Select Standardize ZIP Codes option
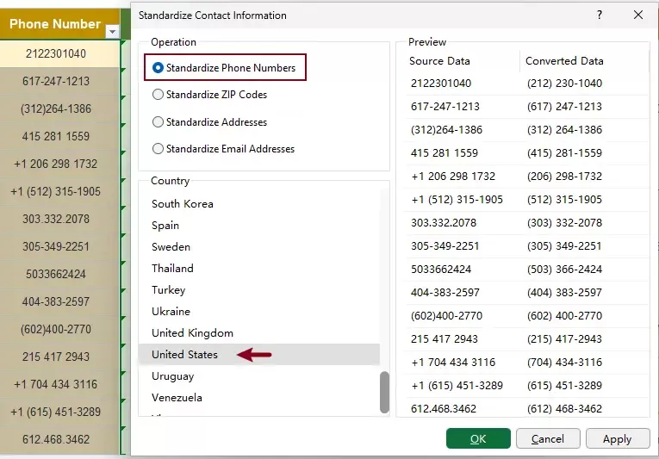659x459 pixels. 209,95
